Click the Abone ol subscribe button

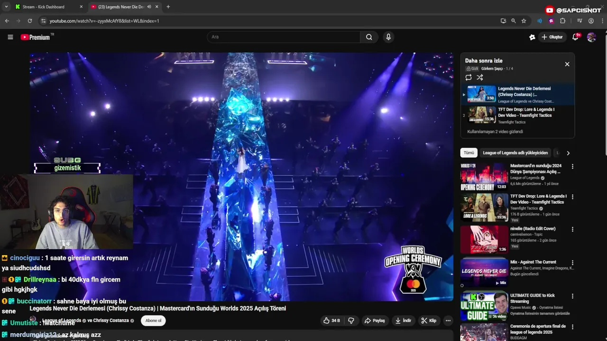(x=153, y=321)
